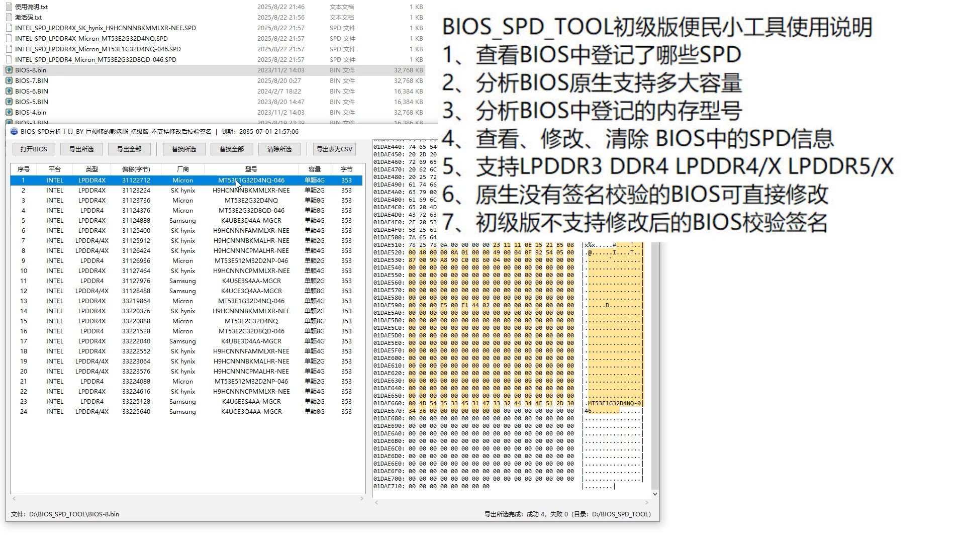
Task: Select 使用说明.txt file icon
Action: tap(9, 7)
